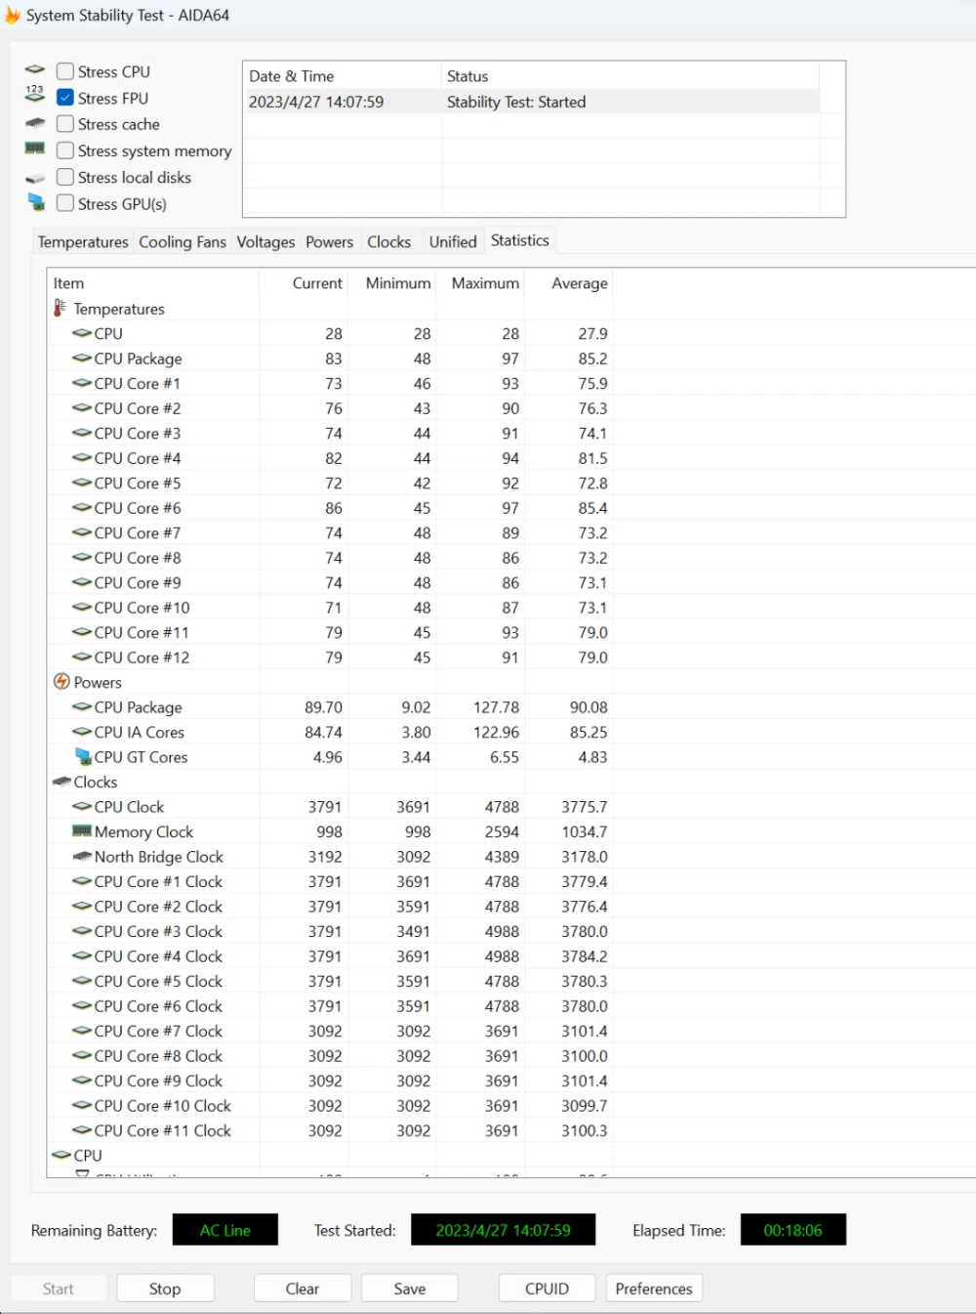Click the chip icon next to Clocks group

[x=61, y=782]
